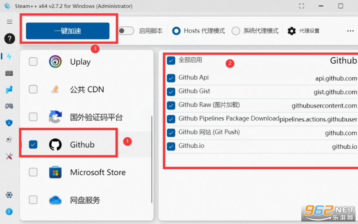Click the pipelines.actions.githubuser domain text
The height and width of the screenshot is (224, 358).
[x=318, y=119]
